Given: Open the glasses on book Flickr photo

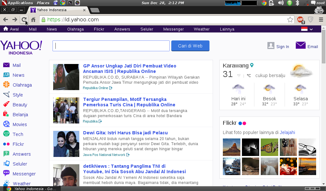Looking at the screenshot, I should (x=307, y=147).
